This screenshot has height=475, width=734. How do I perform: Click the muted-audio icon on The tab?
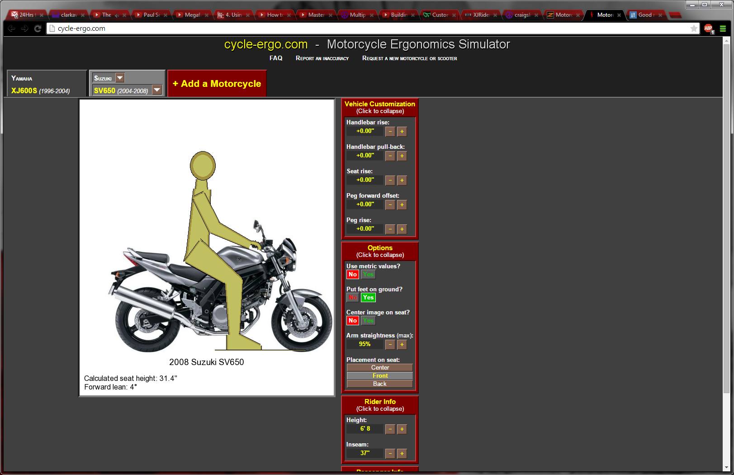pos(117,15)
